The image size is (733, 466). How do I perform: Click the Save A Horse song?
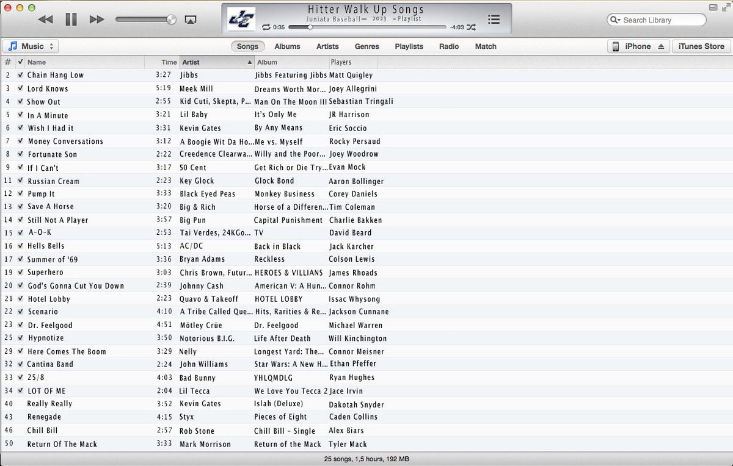click(x=50, y=207)
